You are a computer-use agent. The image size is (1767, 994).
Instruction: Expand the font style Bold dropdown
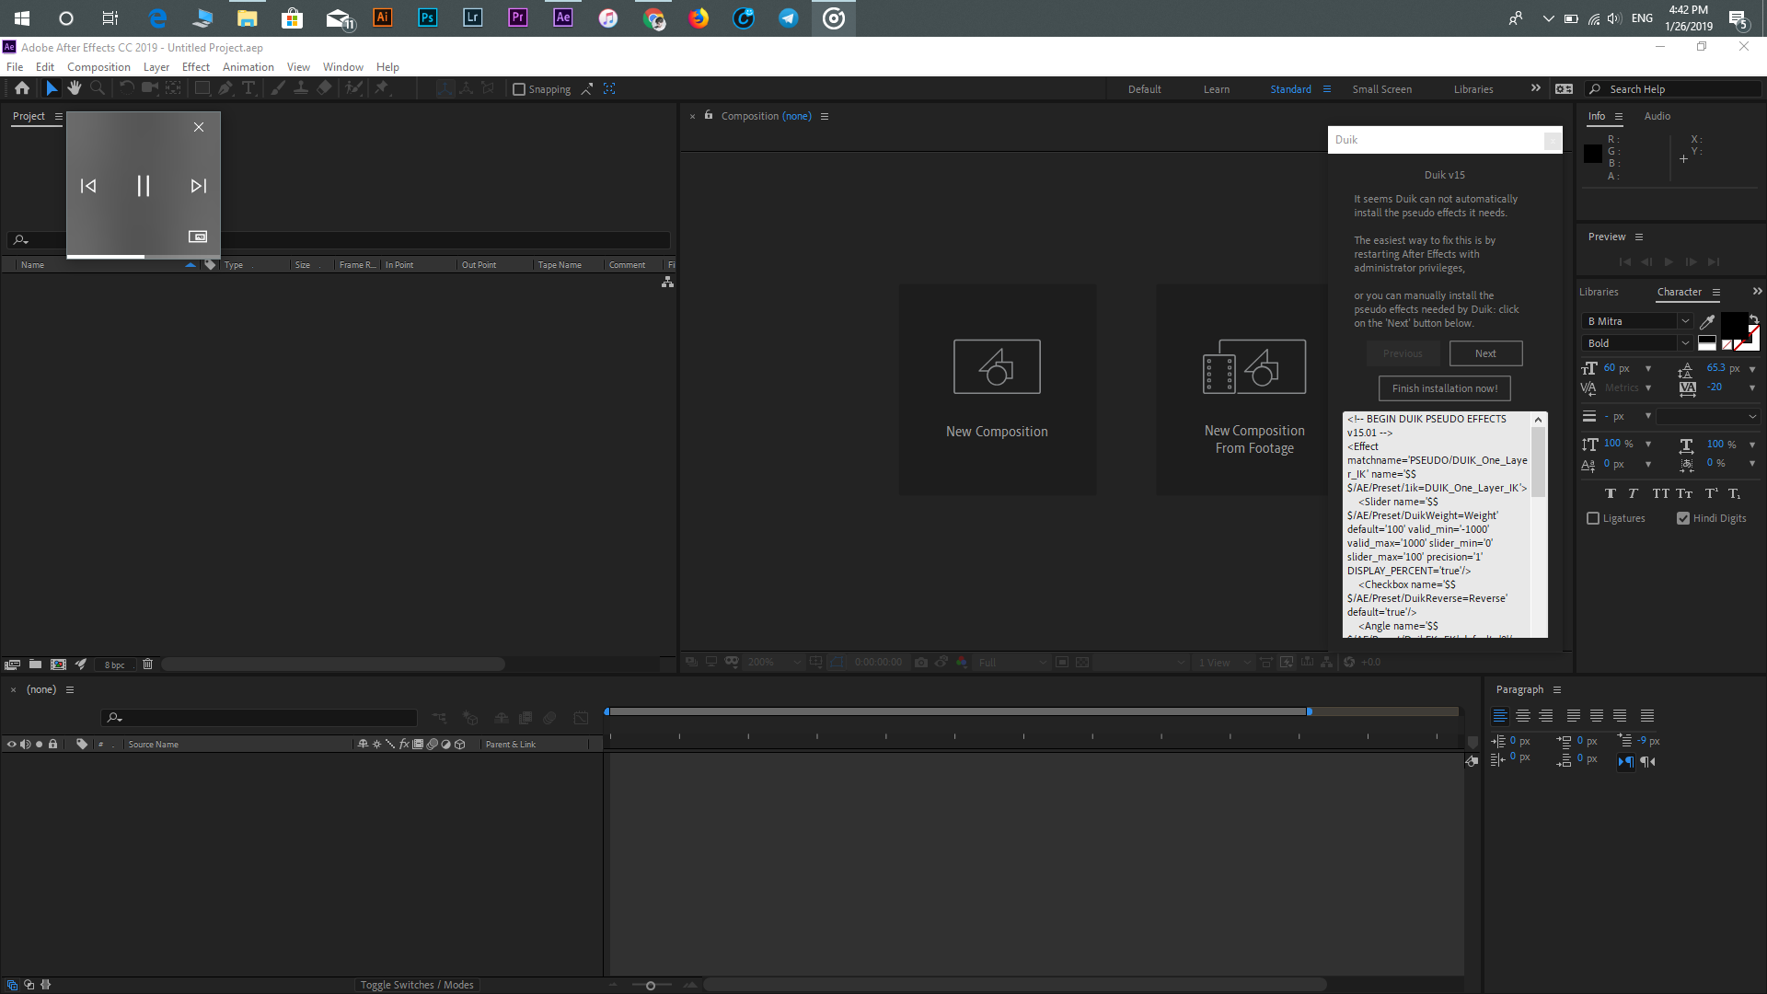(x=1686, y=343)
